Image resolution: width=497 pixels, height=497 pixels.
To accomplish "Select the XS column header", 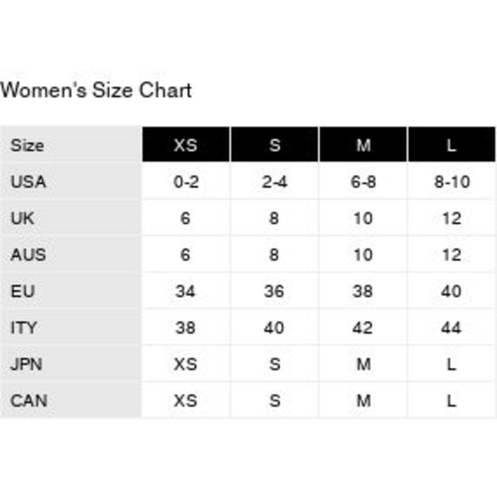I will [185, 145].
